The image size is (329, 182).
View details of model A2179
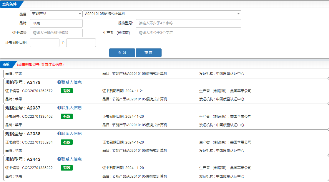point(34,82)
